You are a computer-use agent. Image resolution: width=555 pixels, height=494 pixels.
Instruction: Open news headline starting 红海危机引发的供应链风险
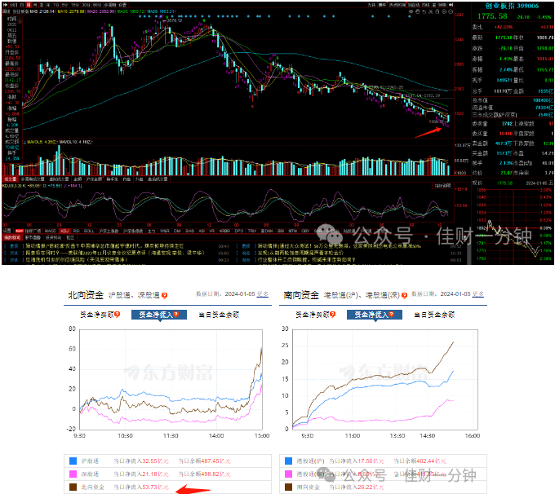pos(76,259)
